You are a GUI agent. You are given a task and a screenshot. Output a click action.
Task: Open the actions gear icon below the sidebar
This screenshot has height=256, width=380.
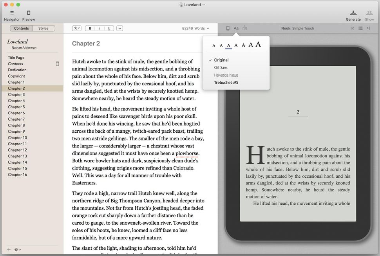point(16,249)
